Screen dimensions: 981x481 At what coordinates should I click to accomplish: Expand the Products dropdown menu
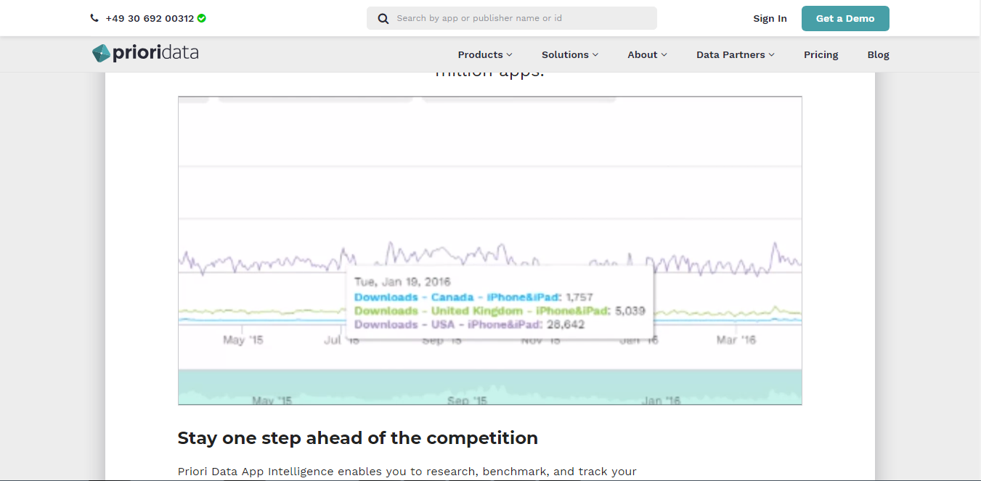484,54
